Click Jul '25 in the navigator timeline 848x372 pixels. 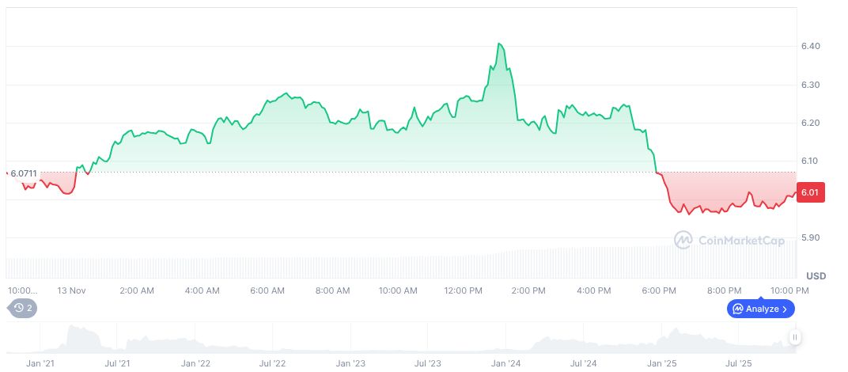pos(740,364)
